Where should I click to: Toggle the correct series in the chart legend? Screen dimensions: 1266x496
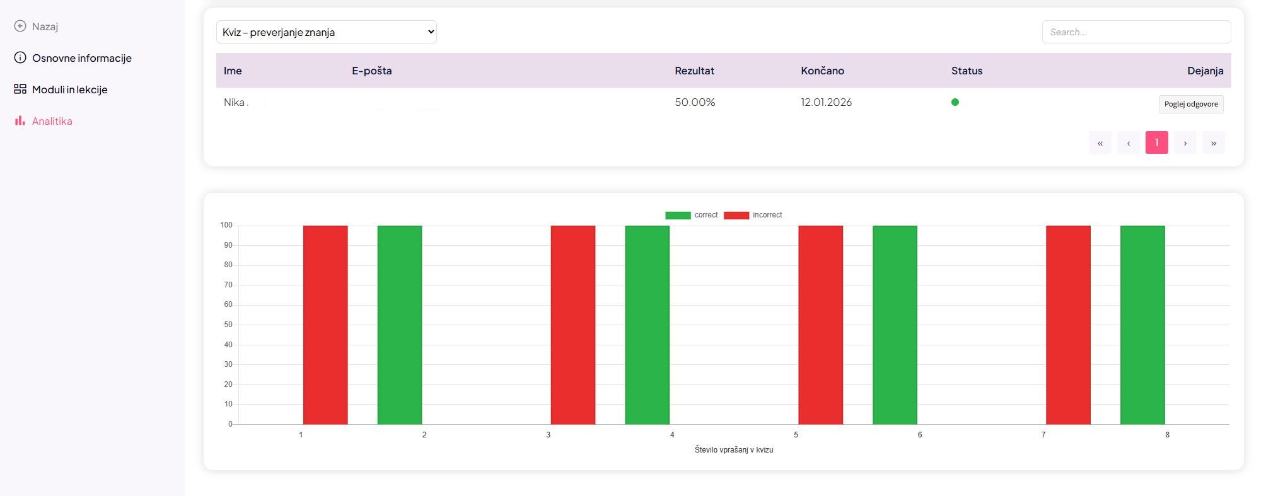[691, 216]
